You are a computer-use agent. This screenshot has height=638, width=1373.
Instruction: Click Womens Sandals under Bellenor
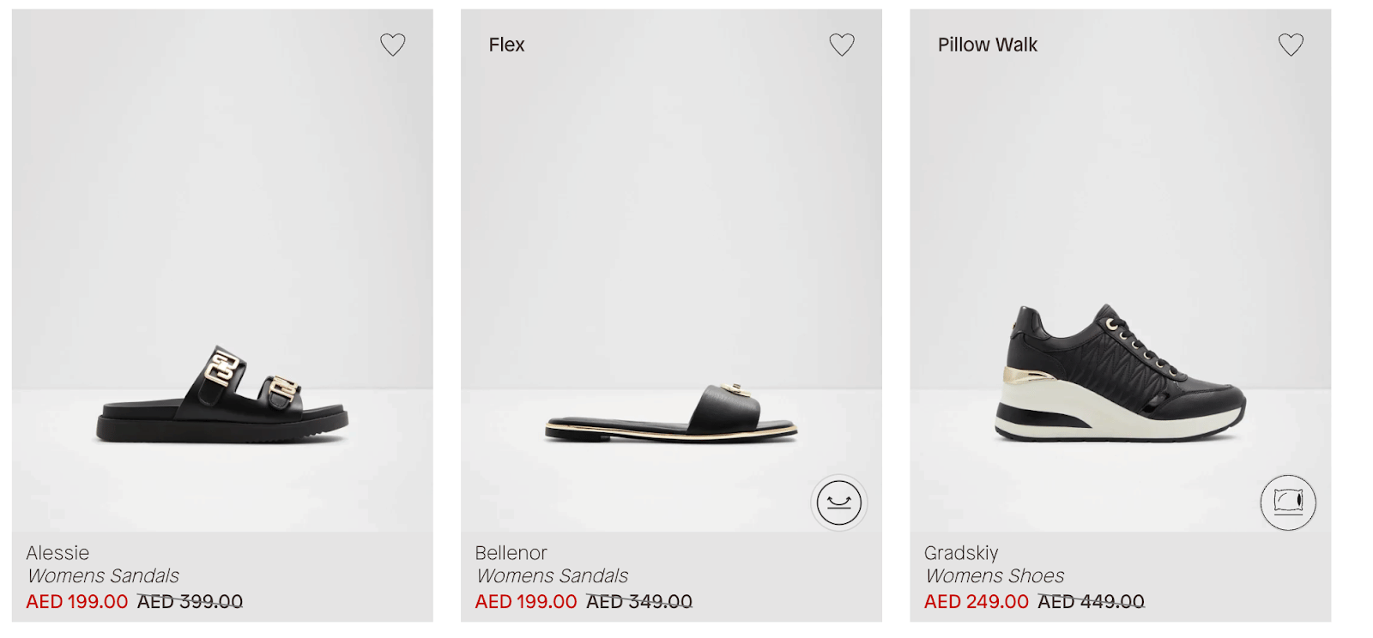coord(552,576)
